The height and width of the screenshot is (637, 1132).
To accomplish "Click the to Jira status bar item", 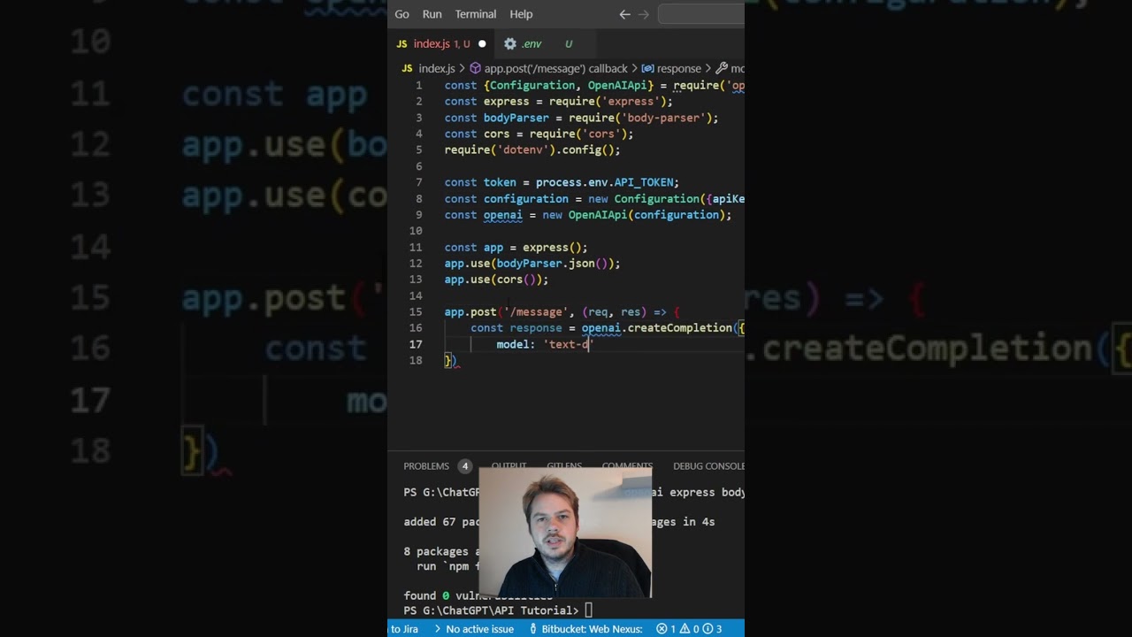I will [x=404, y=629].
